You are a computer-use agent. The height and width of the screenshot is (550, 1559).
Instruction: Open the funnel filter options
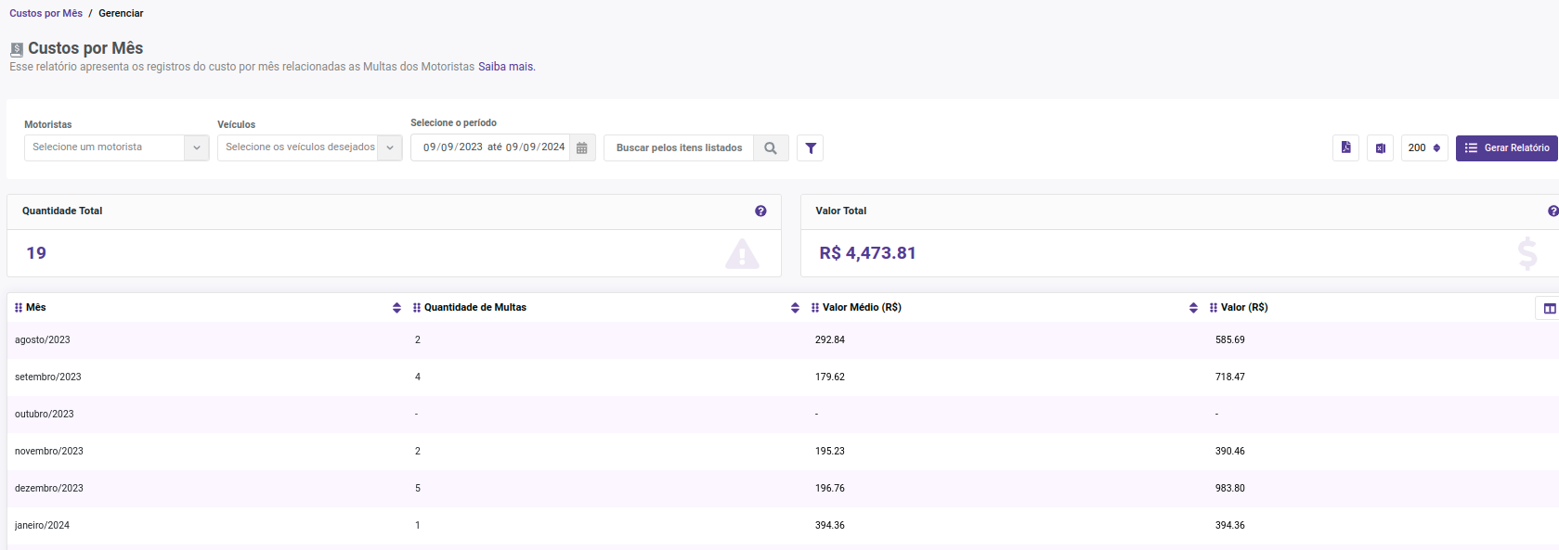coord(811,147)
